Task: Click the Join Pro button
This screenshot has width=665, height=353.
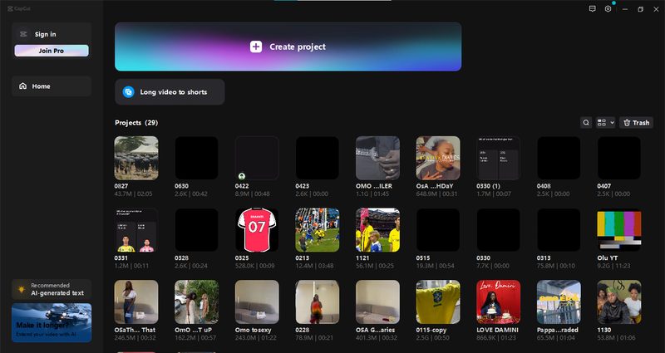Action: coord(52,51)
